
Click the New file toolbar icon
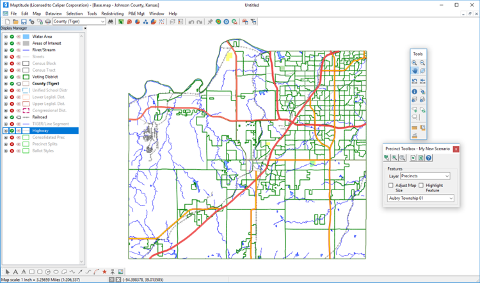pyautogui.click(x=7, y=22)
